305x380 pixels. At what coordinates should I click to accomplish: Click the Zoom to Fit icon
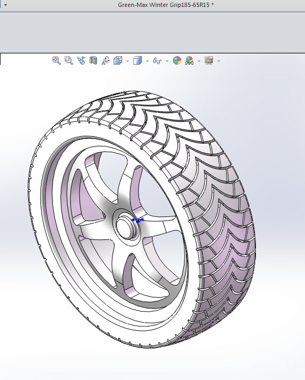pos(57,60)
